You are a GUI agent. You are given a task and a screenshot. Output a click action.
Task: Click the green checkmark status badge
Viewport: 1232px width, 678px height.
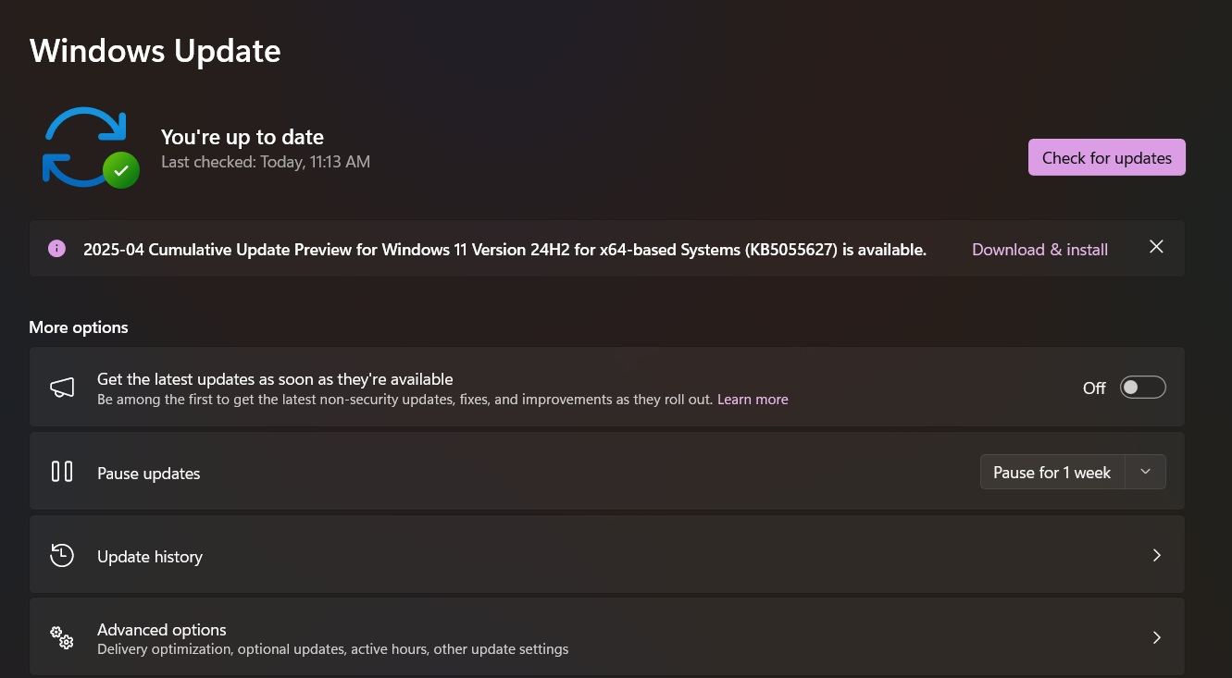120,170
